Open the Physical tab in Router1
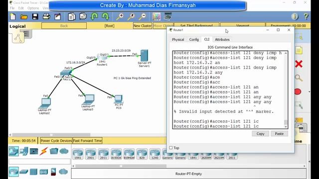Image resolution: width=319 pixels, height=179 pixels. tap(178, 40)
